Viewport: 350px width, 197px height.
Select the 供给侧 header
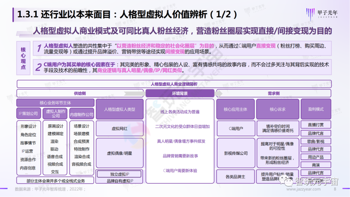click(x=80, y=93)
